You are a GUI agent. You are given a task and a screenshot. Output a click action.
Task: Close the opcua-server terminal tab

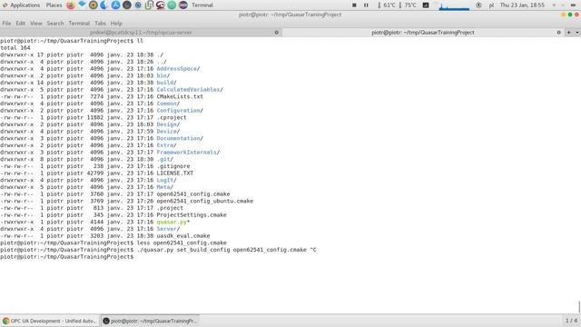tap(276, 33)
